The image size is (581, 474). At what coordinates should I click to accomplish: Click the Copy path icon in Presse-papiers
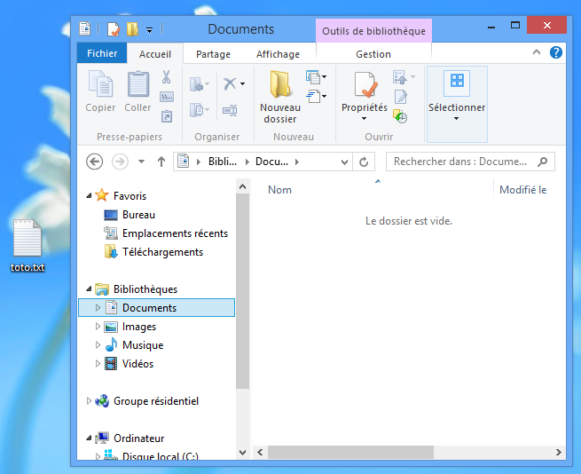[x=167, y=97]
